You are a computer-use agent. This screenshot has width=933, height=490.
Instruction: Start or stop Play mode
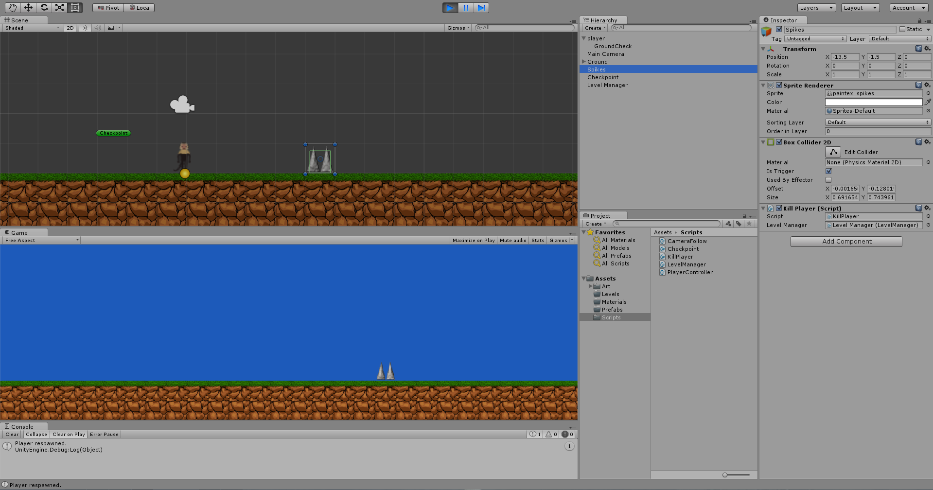(x=450, y=8)
